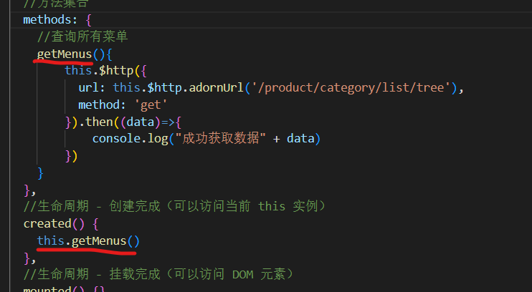This screenshot has height=292, width=532.
Task: Click the console object name
Action: (116, 139)
